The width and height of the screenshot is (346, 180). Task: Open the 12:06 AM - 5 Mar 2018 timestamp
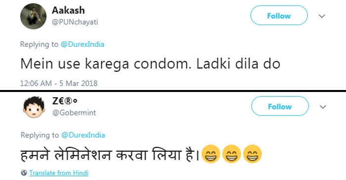click(59, 84)
